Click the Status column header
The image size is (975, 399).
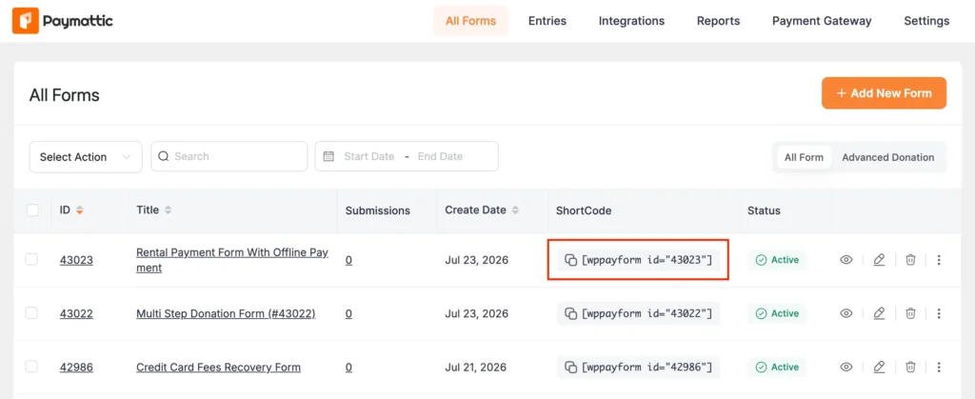[x=764, y=210]
